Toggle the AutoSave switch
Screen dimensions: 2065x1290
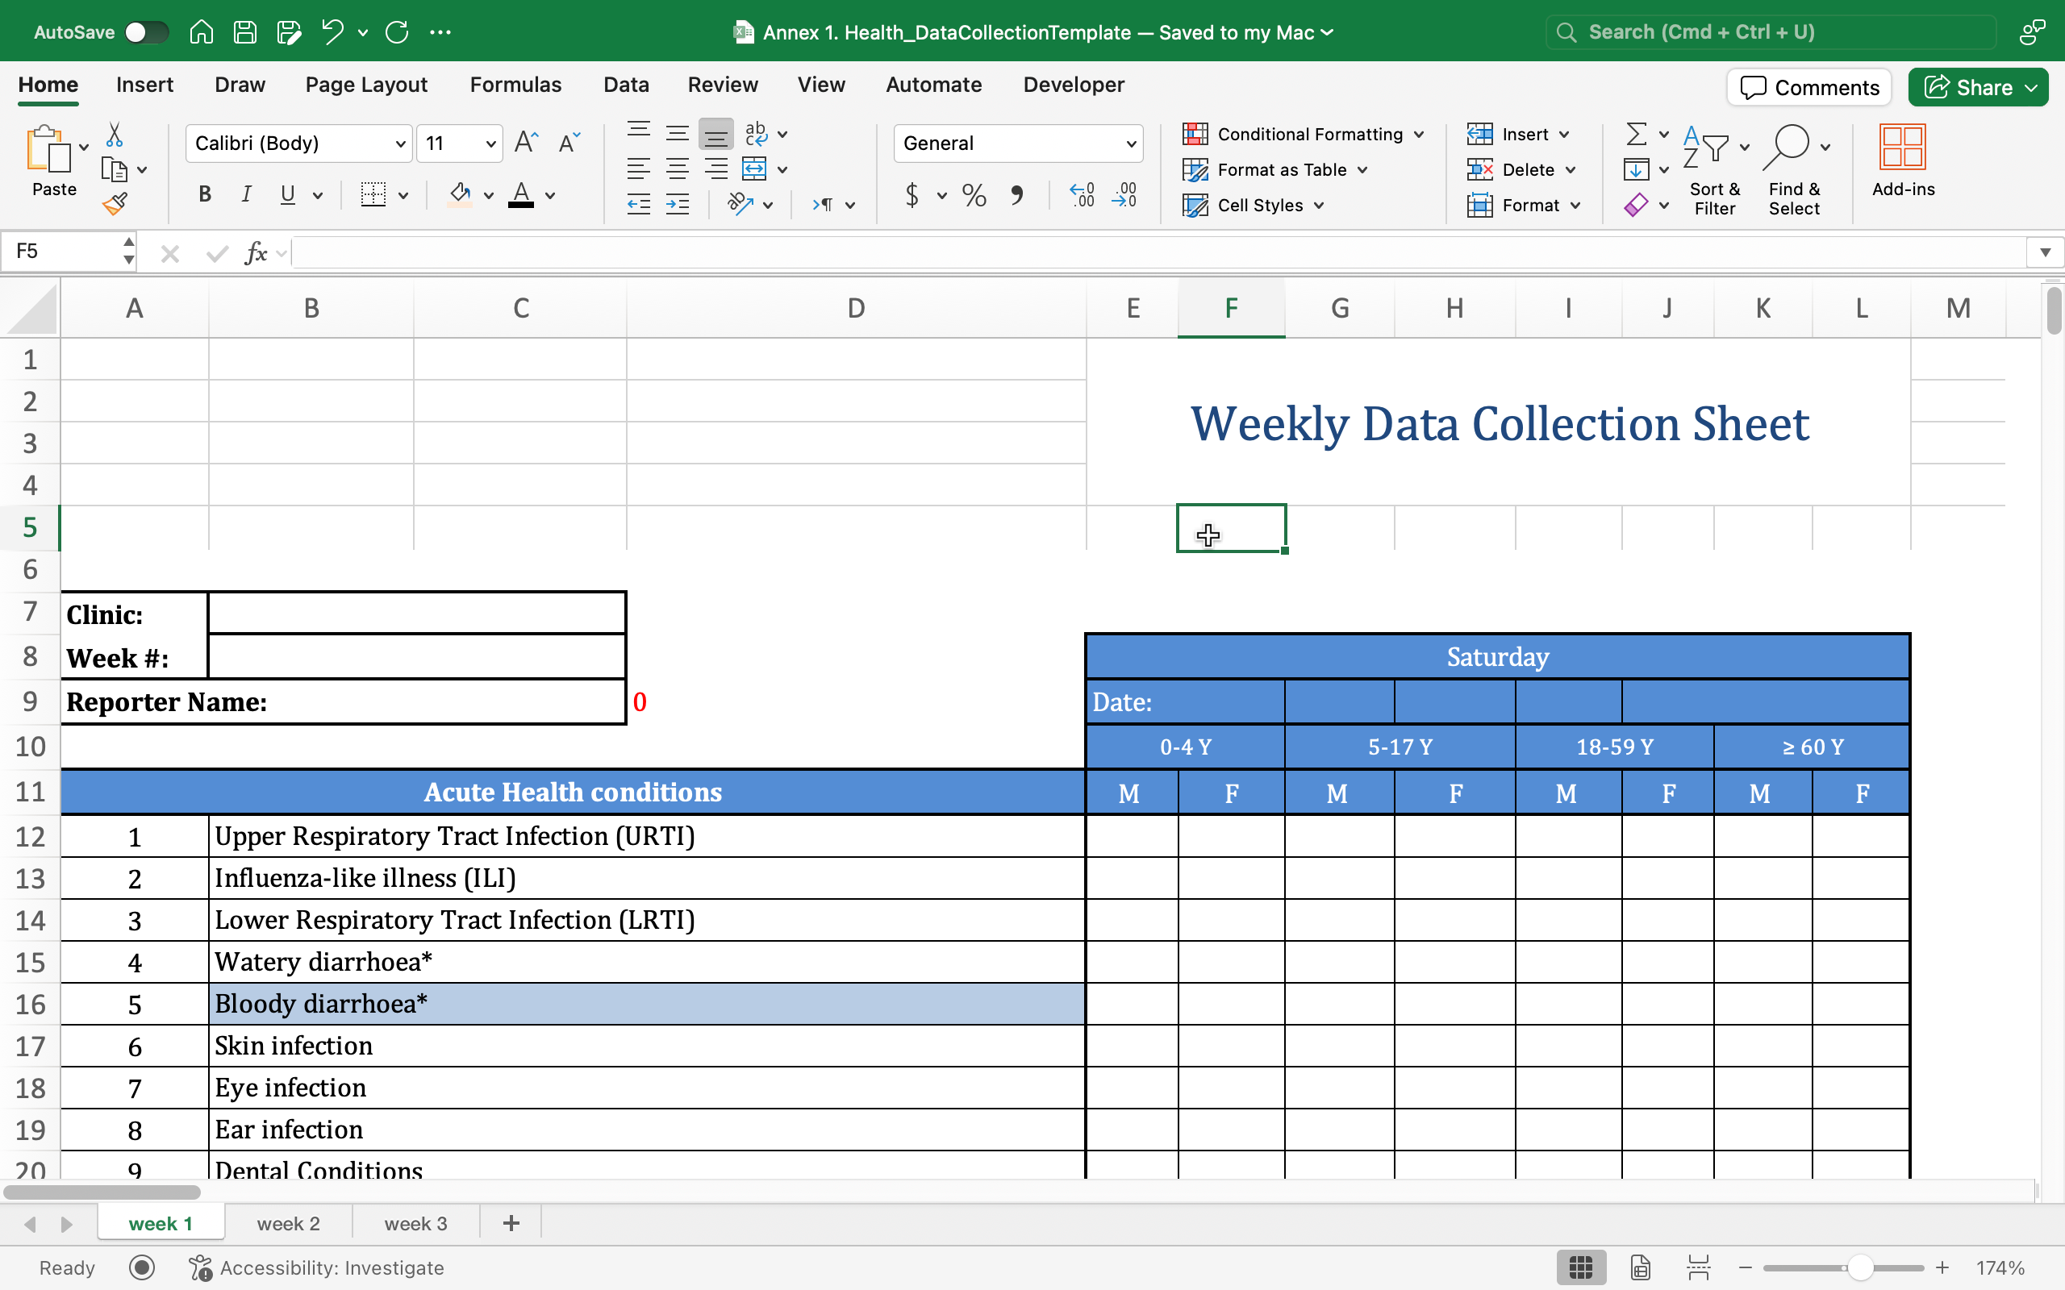click(x=145, y=32)
